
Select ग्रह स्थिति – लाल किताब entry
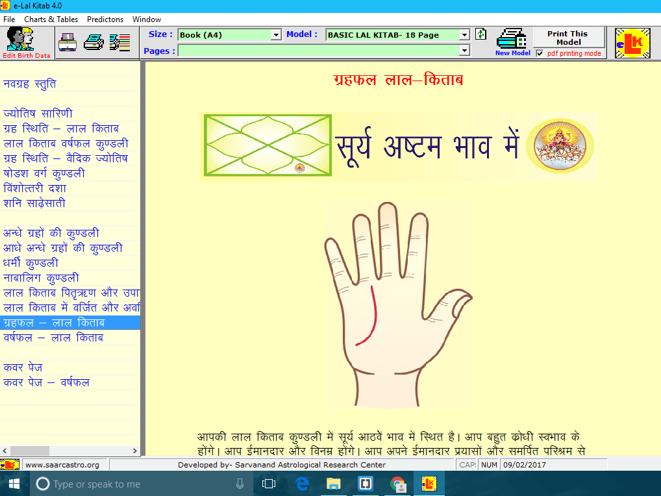61,129
